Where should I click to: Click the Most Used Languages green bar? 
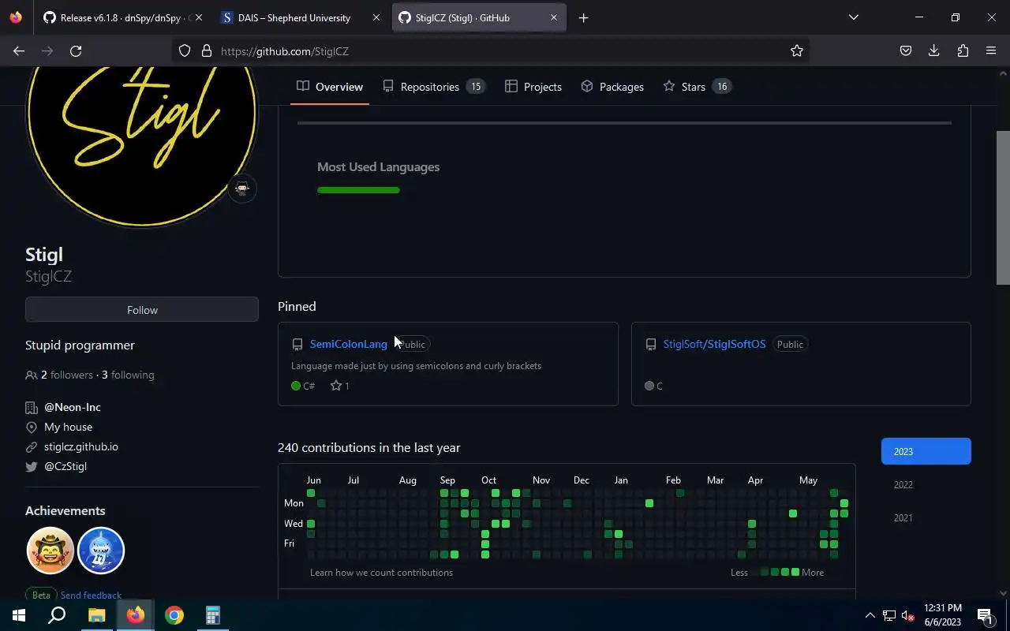pyautogui.click(x=358, y=190)
